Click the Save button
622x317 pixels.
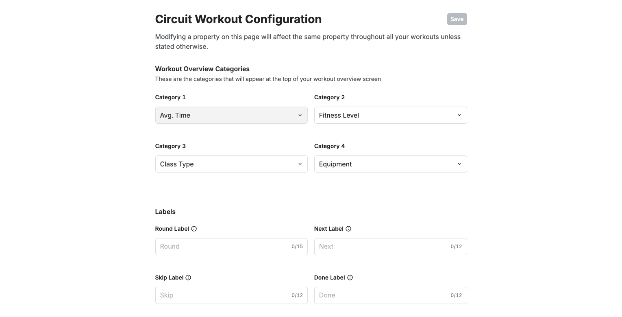coord(457,19)
